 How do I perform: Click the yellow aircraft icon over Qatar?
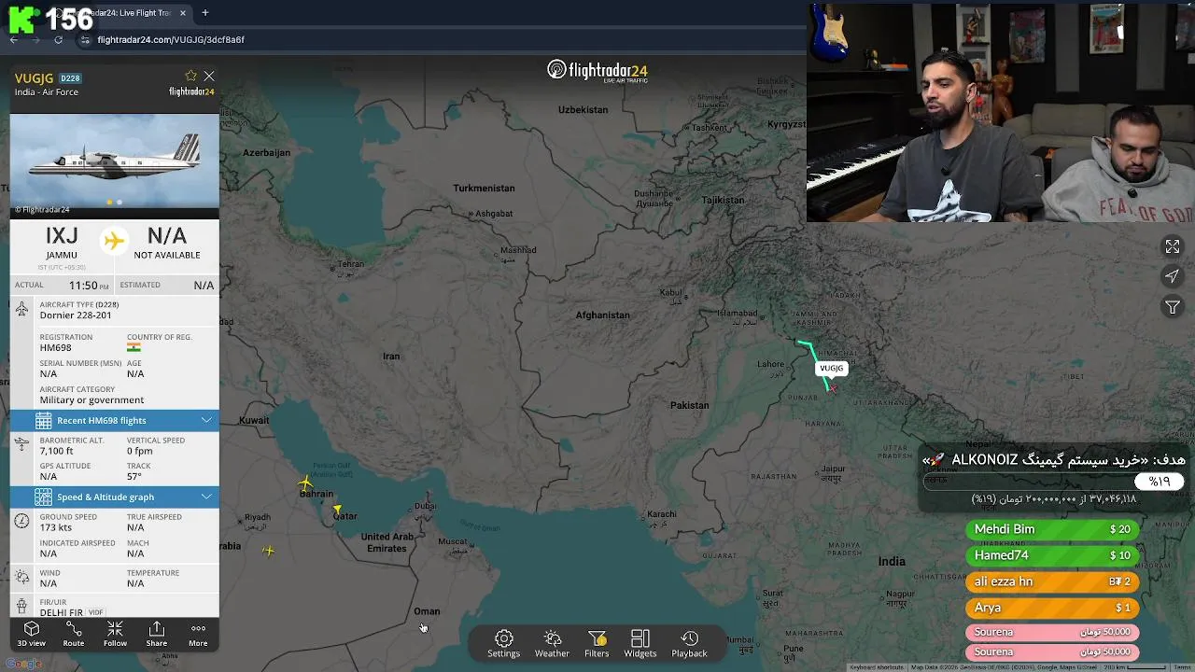(x=337, y=510)
